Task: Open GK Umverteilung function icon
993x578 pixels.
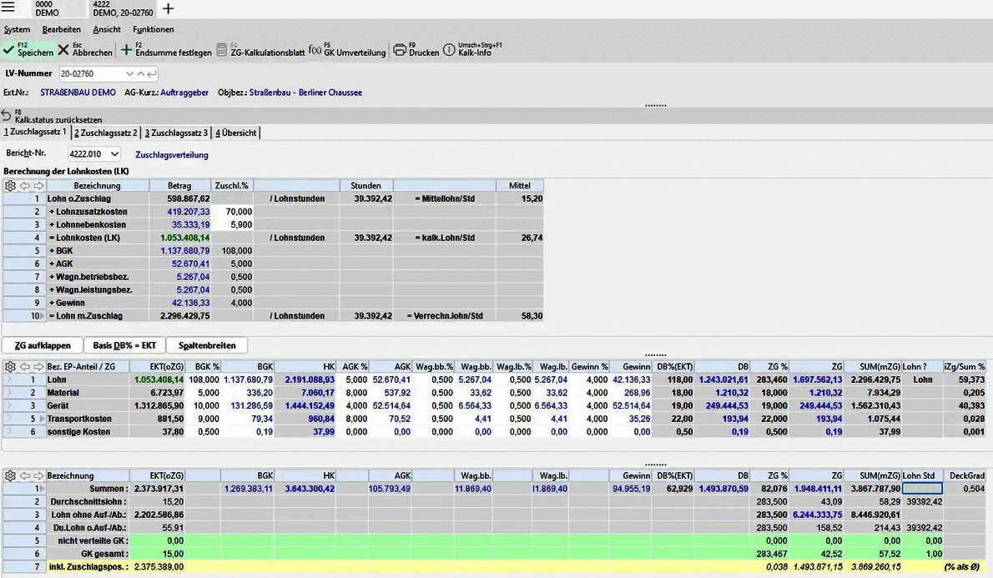Action: click(315, 50)
